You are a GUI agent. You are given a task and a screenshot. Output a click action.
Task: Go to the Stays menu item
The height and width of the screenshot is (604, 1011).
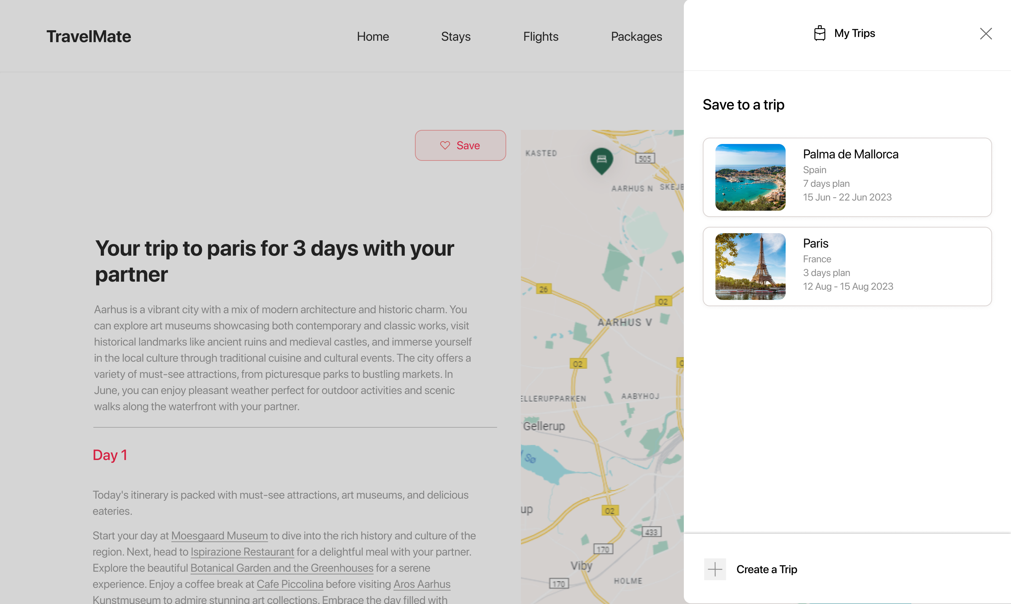pyautogui.click(x=456, y=37)
